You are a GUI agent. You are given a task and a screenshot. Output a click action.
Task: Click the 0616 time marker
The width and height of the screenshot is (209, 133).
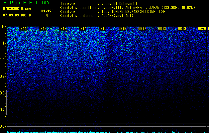(122, 29)
